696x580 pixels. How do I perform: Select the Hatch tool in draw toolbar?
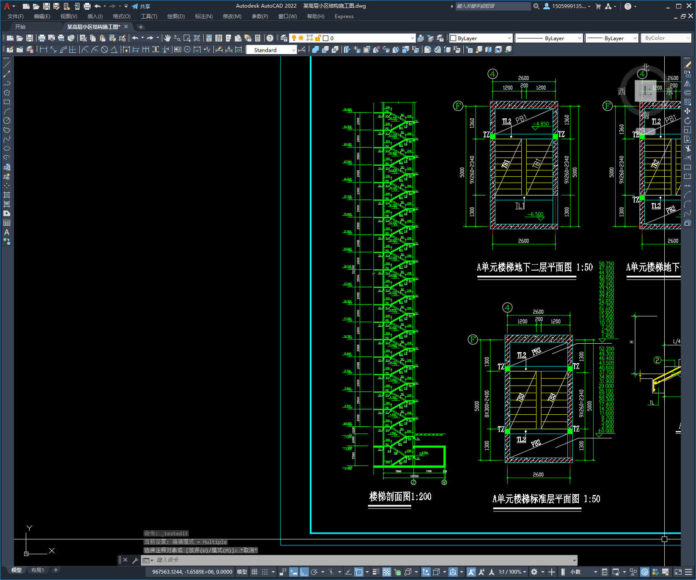point(7,195)
